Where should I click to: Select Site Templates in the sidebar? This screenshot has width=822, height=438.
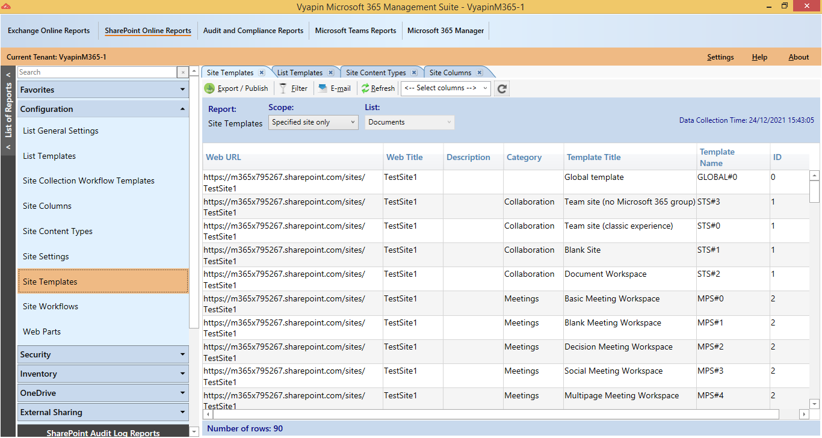(103, 282)
